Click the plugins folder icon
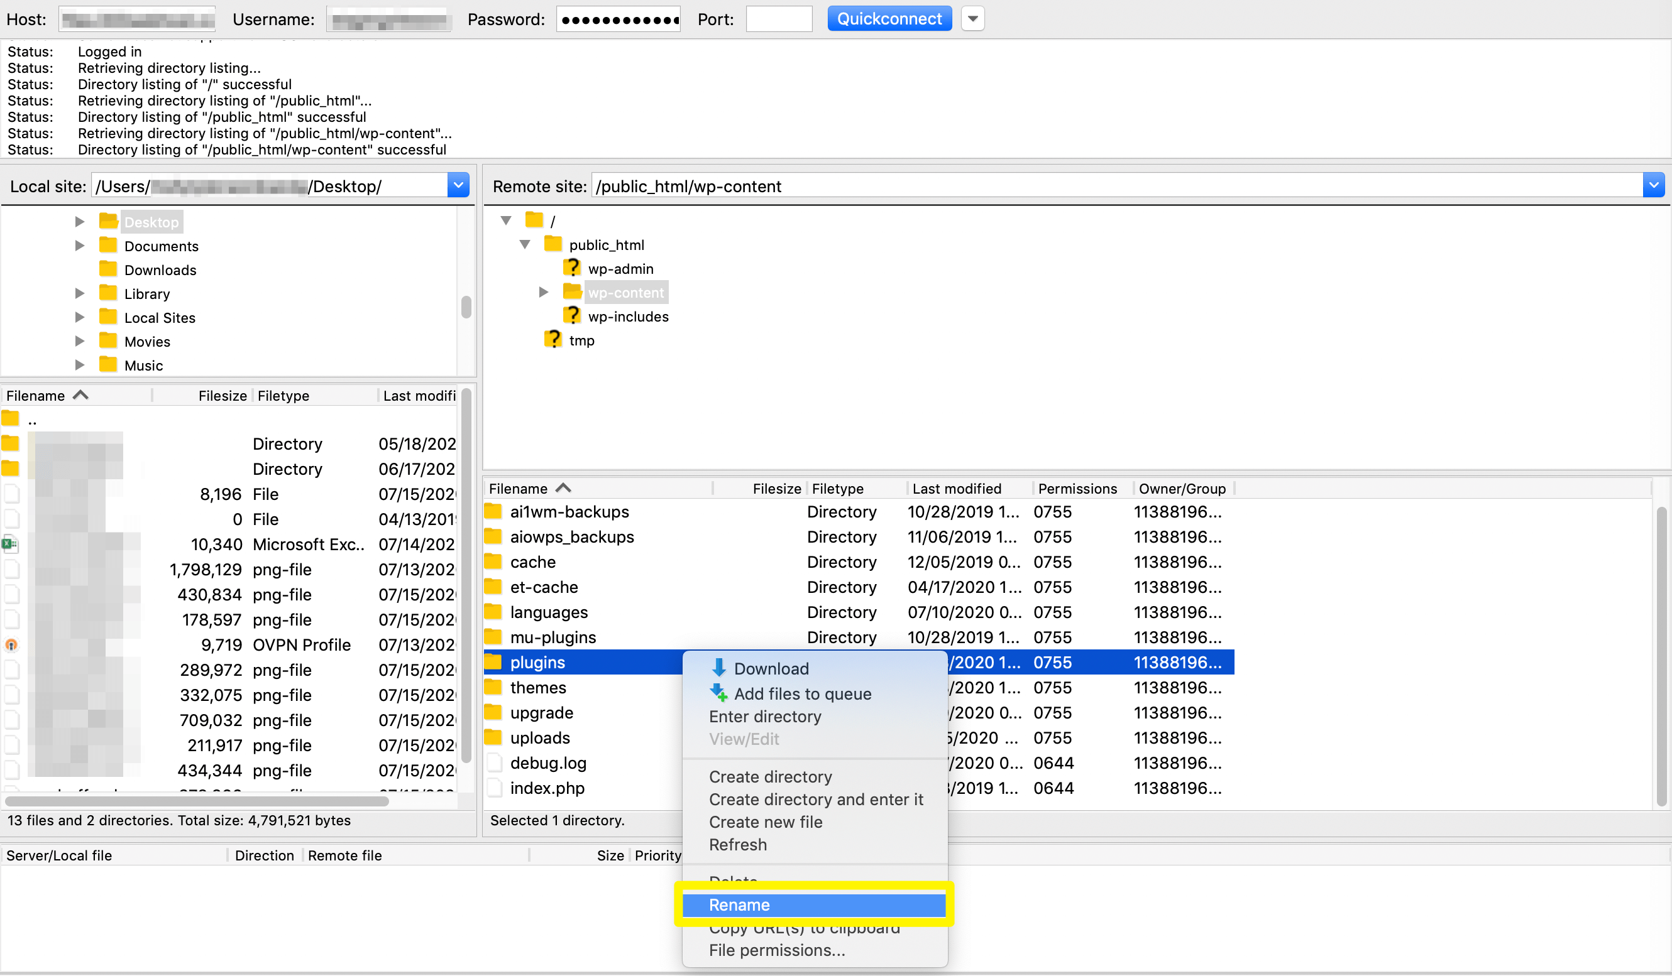 coord(493,662)
